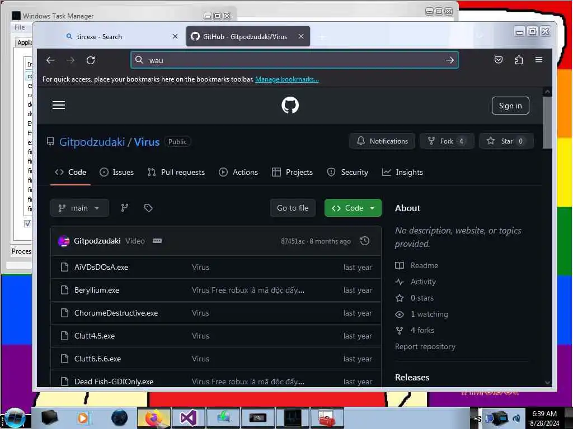Viewport: 573px width, 429px height.
Task: Open File menu in Windows Task Manager
Action: 20,27
